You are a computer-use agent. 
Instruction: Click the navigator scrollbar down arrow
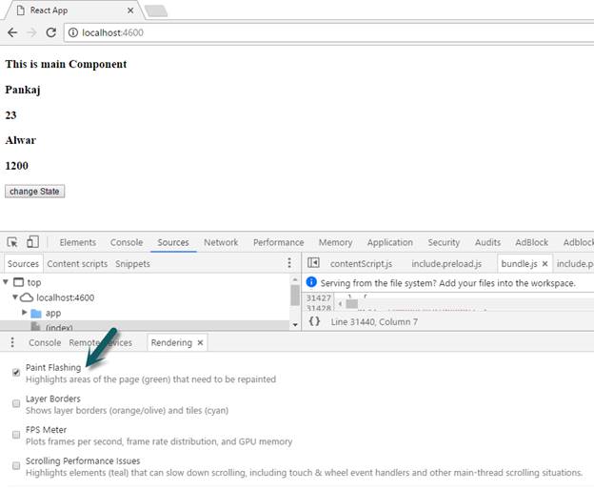(x=295, y=325)
